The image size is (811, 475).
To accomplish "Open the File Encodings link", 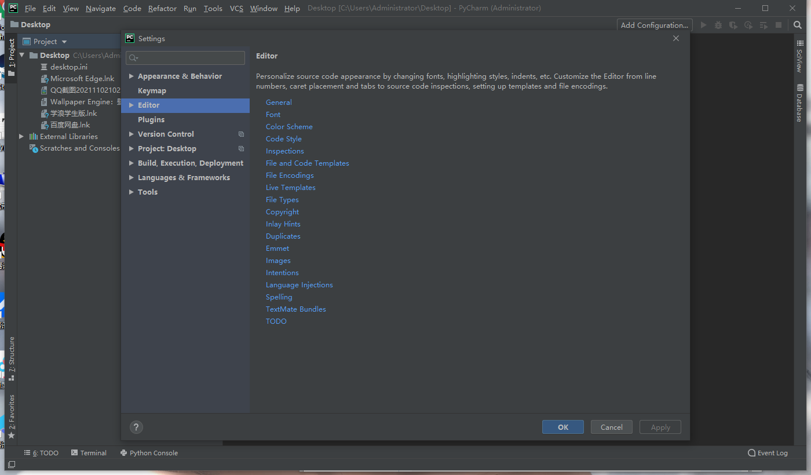I will pyautogui.click(x=290, y=176).
